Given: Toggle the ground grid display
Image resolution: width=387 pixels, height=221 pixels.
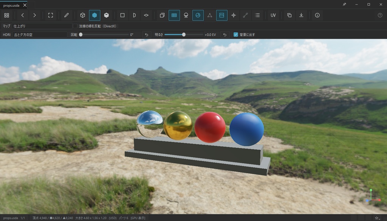Looking at the screenshot, I should tap(174, 15).
